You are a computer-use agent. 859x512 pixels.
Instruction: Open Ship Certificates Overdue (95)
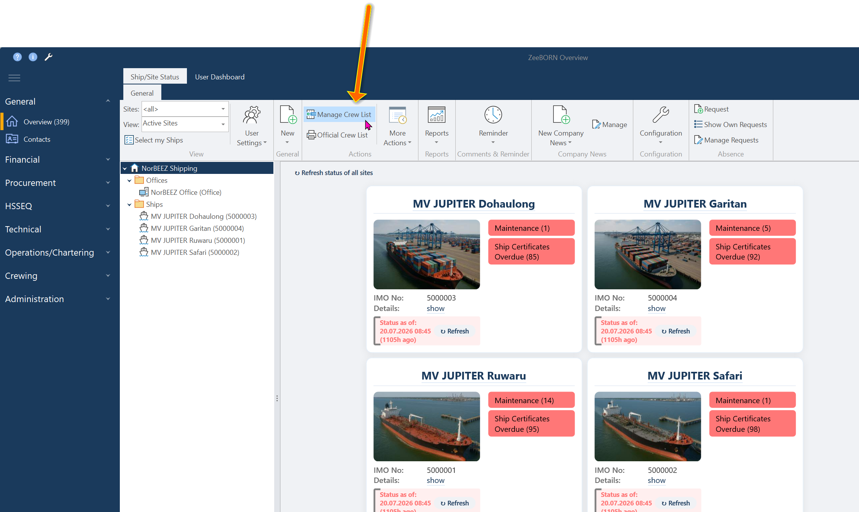[x=531, y=424]
